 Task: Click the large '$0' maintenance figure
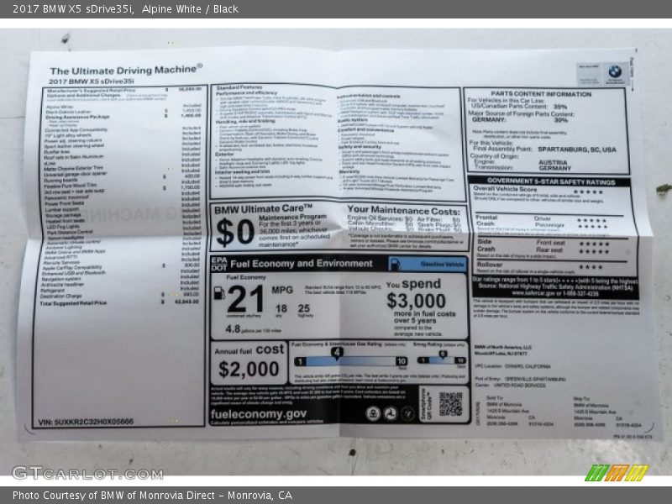coord(235,232)
